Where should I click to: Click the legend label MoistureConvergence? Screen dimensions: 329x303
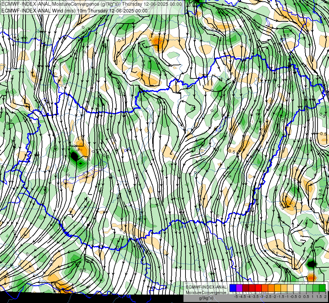[206, 293]
